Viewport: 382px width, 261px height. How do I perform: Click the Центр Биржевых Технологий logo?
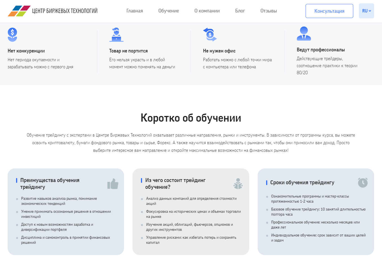tap(52, 11)
